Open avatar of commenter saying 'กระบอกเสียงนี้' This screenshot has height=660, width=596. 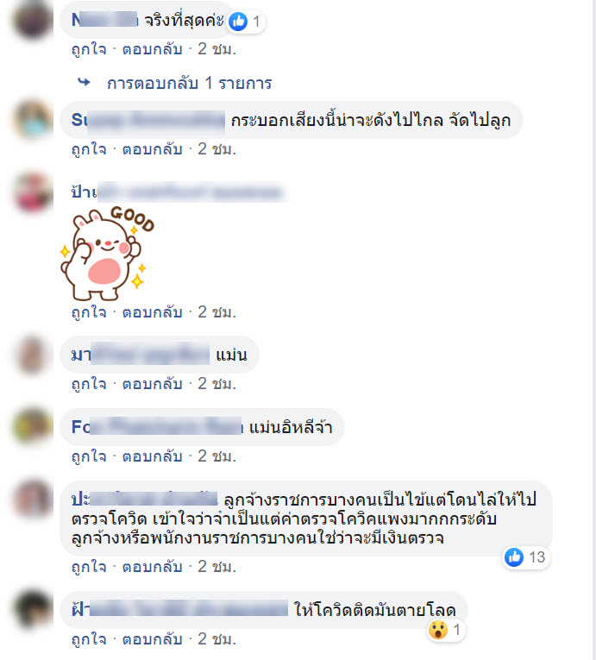pyautogui.click(x=33, y=120)
